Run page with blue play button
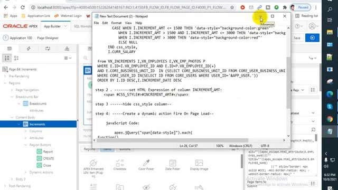This screenshot has height=190, width=338. [312, 38]
